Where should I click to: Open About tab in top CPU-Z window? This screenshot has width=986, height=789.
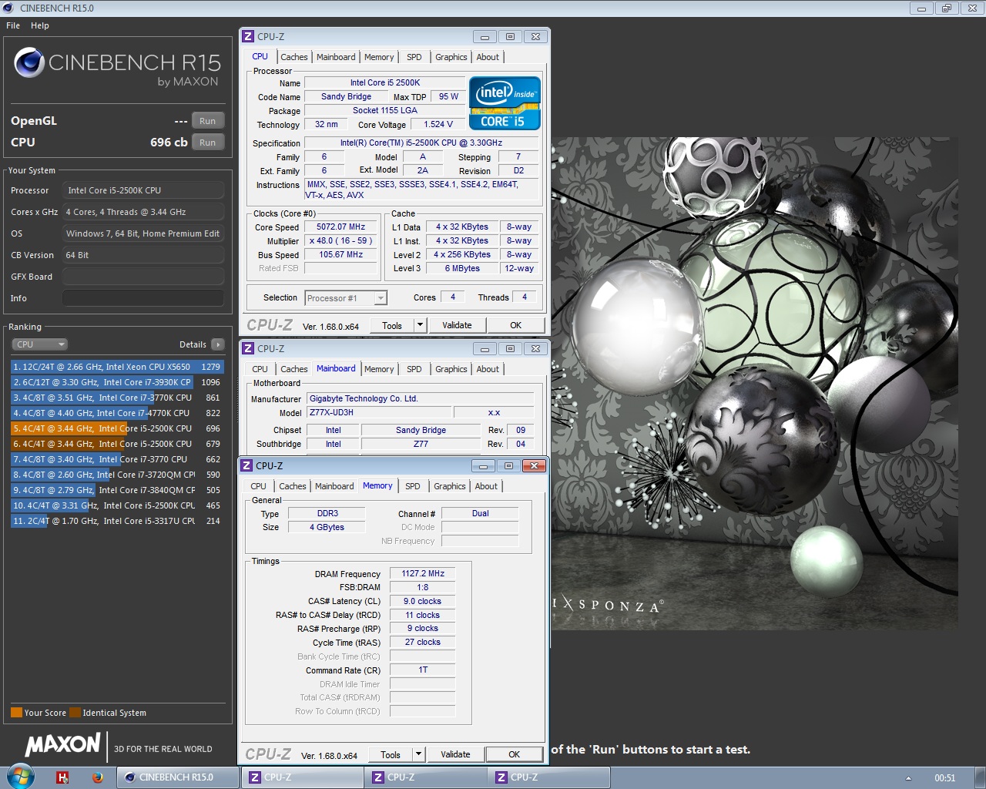point(488,57)
